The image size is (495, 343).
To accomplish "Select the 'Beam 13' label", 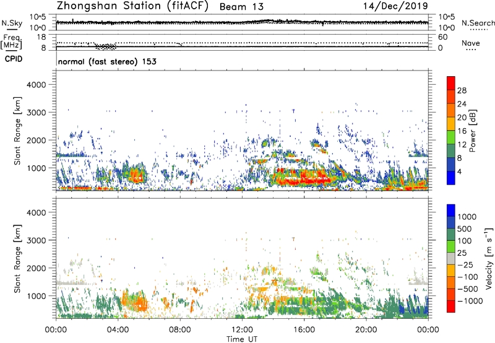I will click(241, 7).
